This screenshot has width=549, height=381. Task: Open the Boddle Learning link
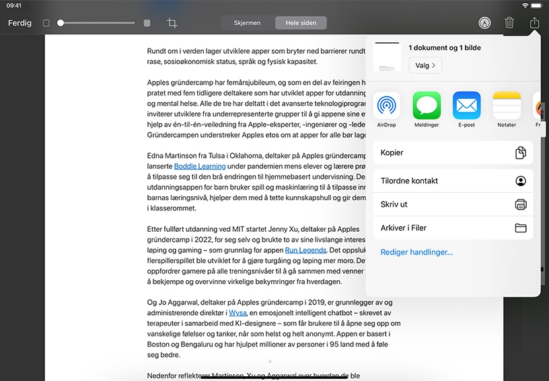point(200,166)
